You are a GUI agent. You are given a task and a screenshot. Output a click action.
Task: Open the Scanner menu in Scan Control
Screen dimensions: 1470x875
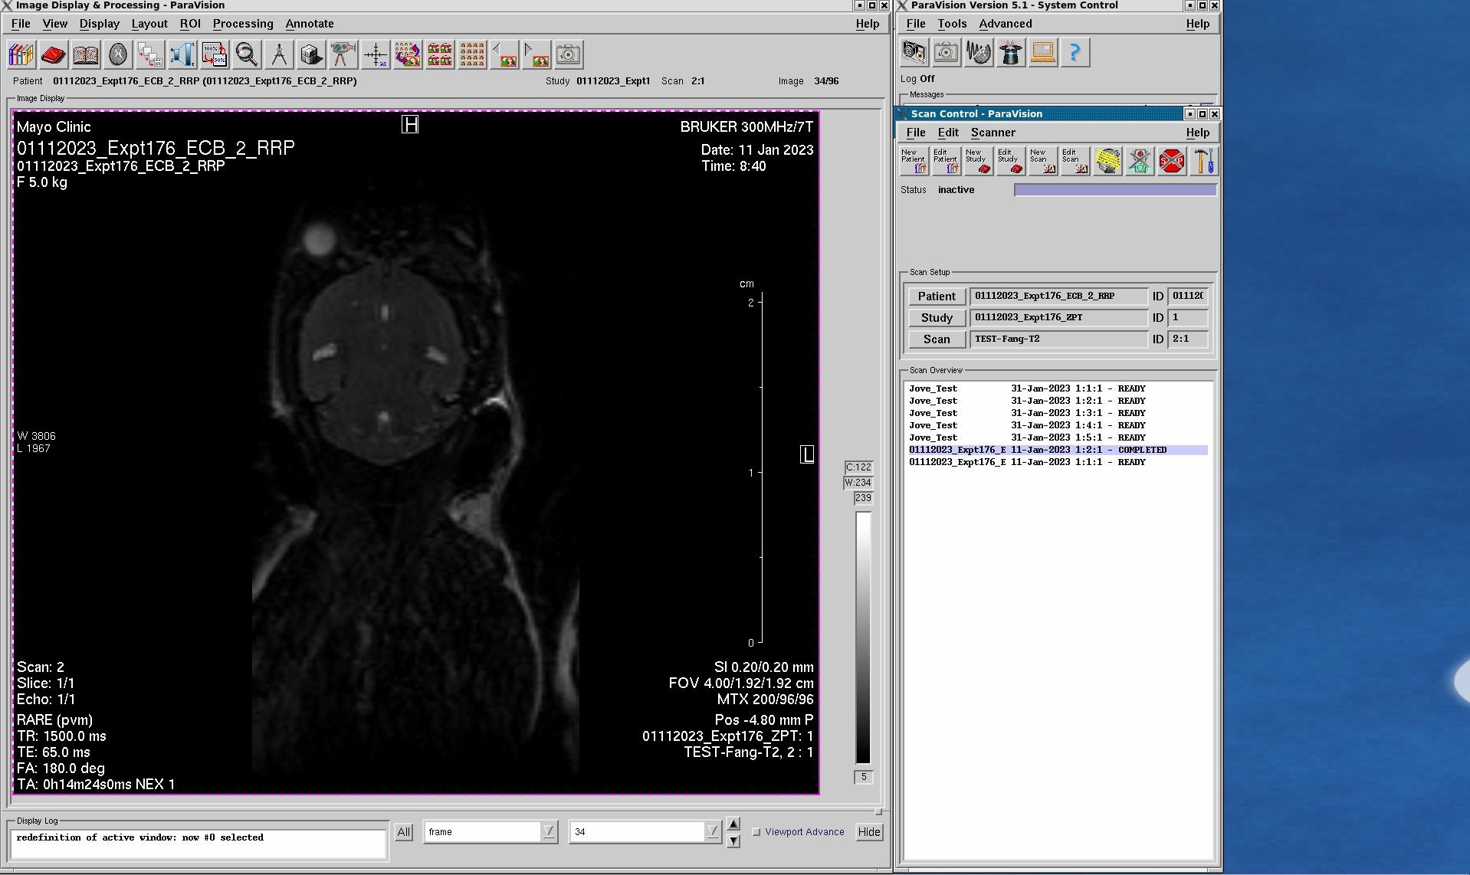993,133
